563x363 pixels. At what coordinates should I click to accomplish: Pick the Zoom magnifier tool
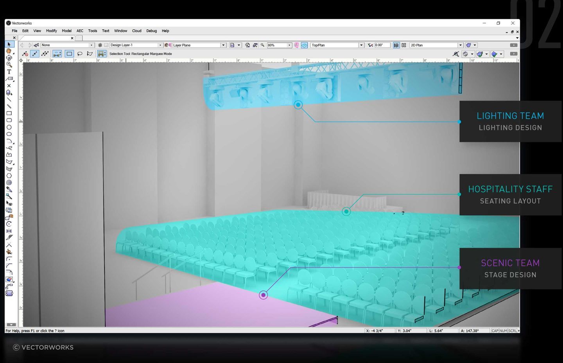[x=9, y=65]
